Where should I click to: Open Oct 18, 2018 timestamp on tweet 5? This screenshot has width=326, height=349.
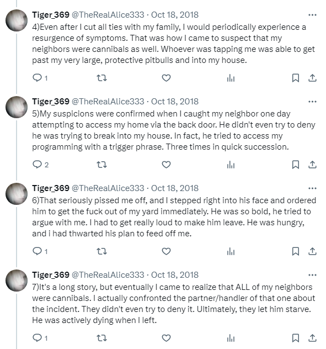(175, 102)
